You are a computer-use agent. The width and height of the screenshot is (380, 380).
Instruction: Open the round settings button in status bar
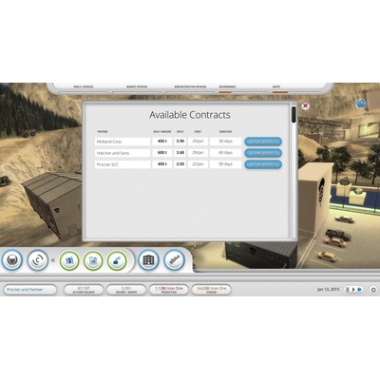tap(372, 290)
